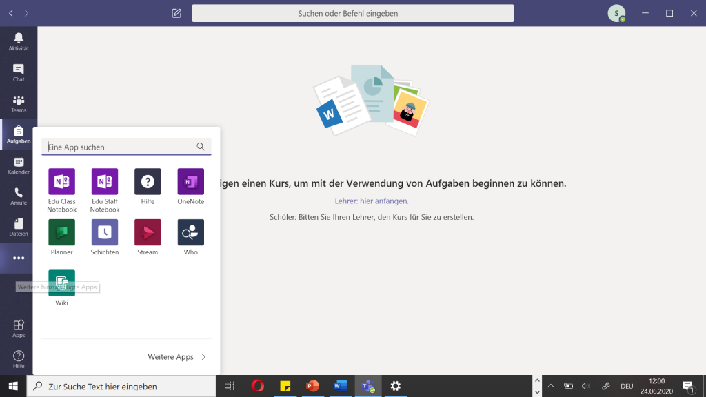Open the Who app tile

coord(190,237)
